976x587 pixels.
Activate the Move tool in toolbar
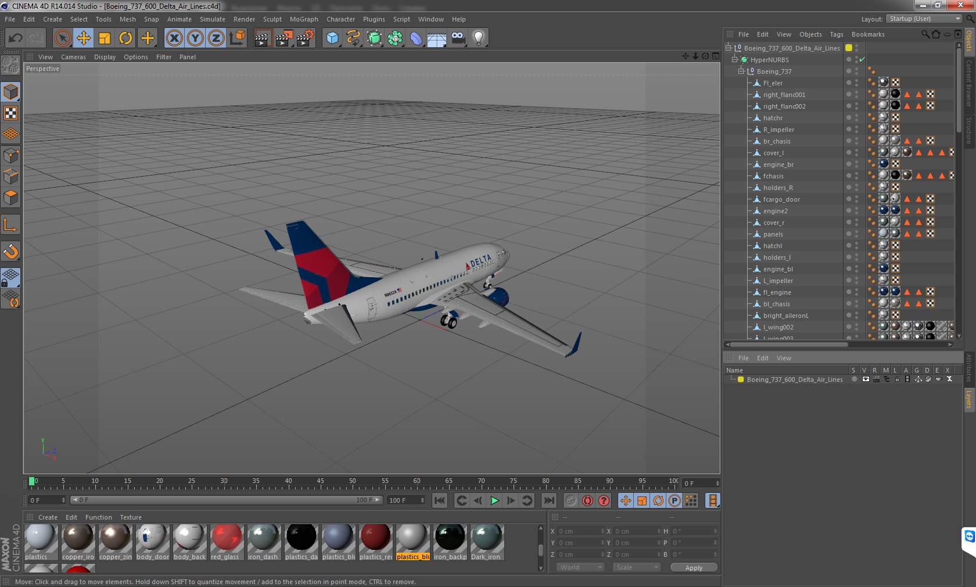coord(84,38)
